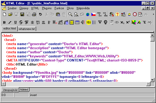This screenshot has height=103, width=156.
Task: Insert date with the calendar icon
Action: [x=140, y=14]
